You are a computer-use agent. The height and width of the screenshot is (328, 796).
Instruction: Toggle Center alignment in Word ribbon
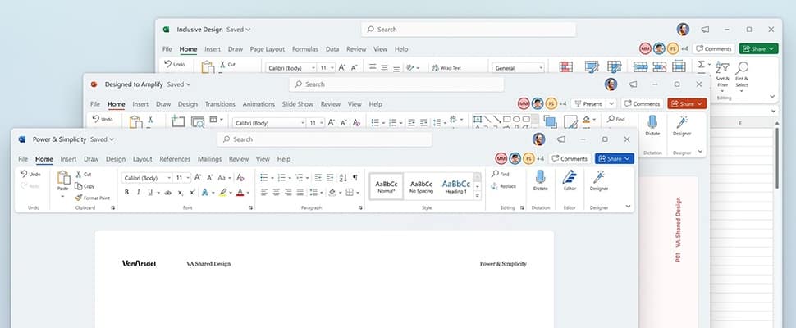coord(277,193)
